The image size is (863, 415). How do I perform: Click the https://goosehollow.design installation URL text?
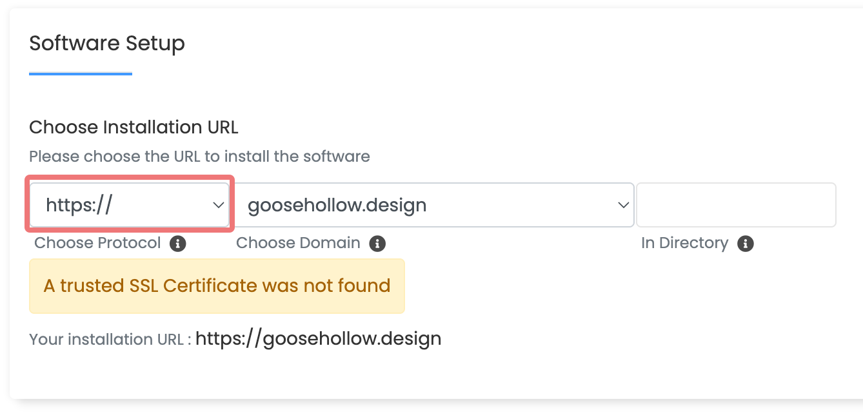[318, 338]
